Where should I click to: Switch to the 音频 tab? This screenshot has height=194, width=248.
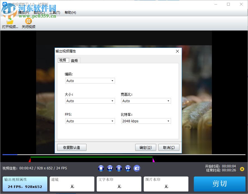(74, 60)
